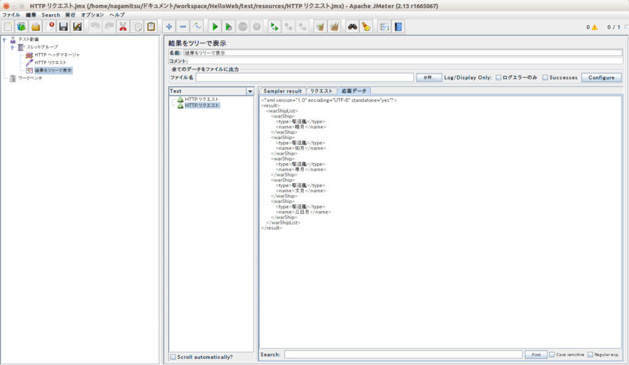
Task: Open the Function Helper list icon
Action: pos(384,27)
